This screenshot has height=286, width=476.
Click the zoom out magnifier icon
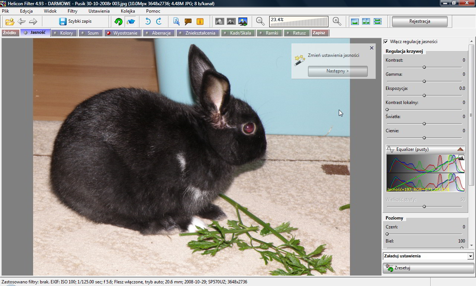click(260, 22)
